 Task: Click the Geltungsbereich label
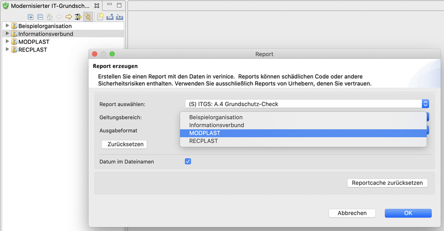[x=120, y=117]
